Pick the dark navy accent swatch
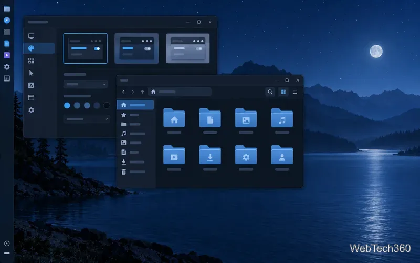This screenshot has height=263, width=420. (97, 106)
